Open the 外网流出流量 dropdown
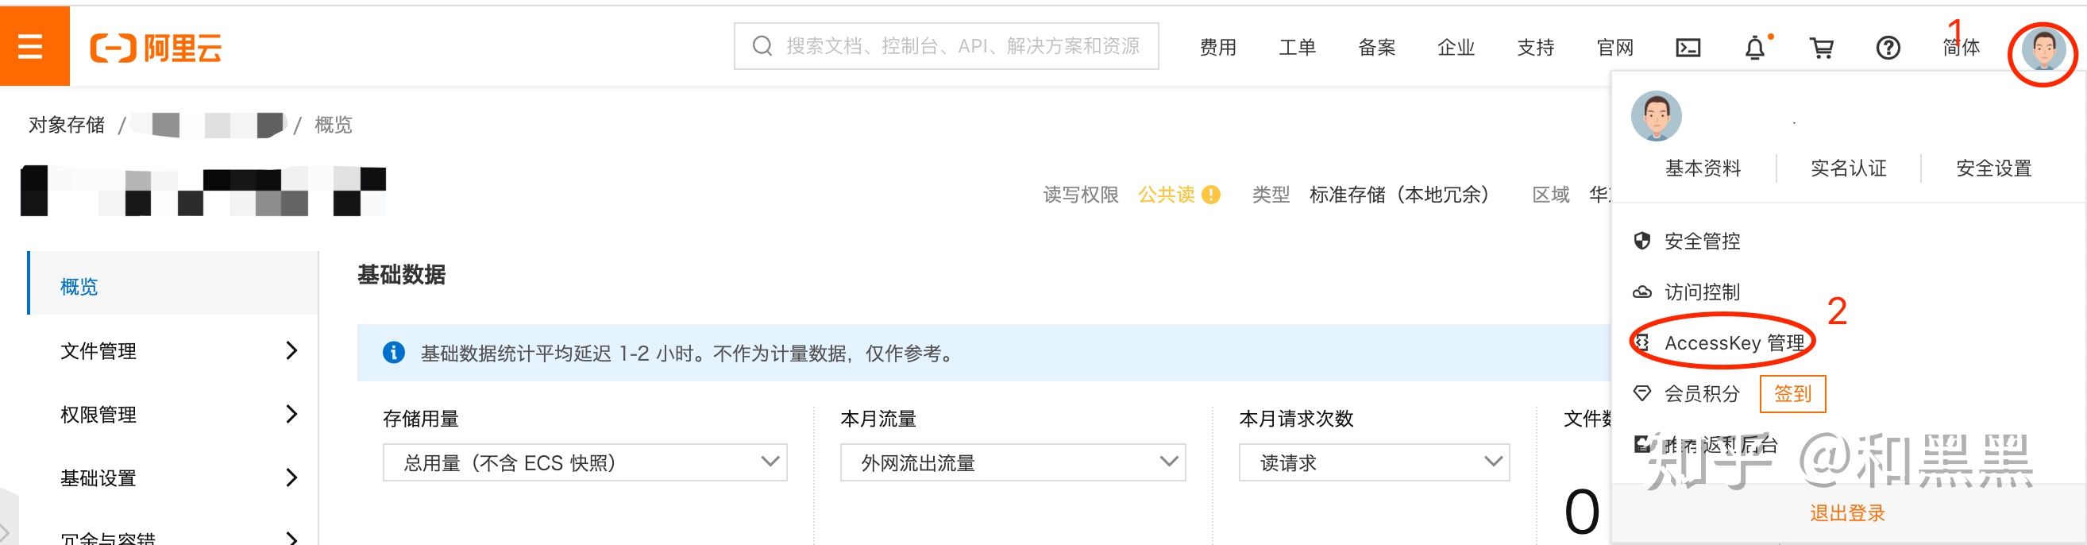Viewport: 2087px width, 545px height. point(1012,462)
